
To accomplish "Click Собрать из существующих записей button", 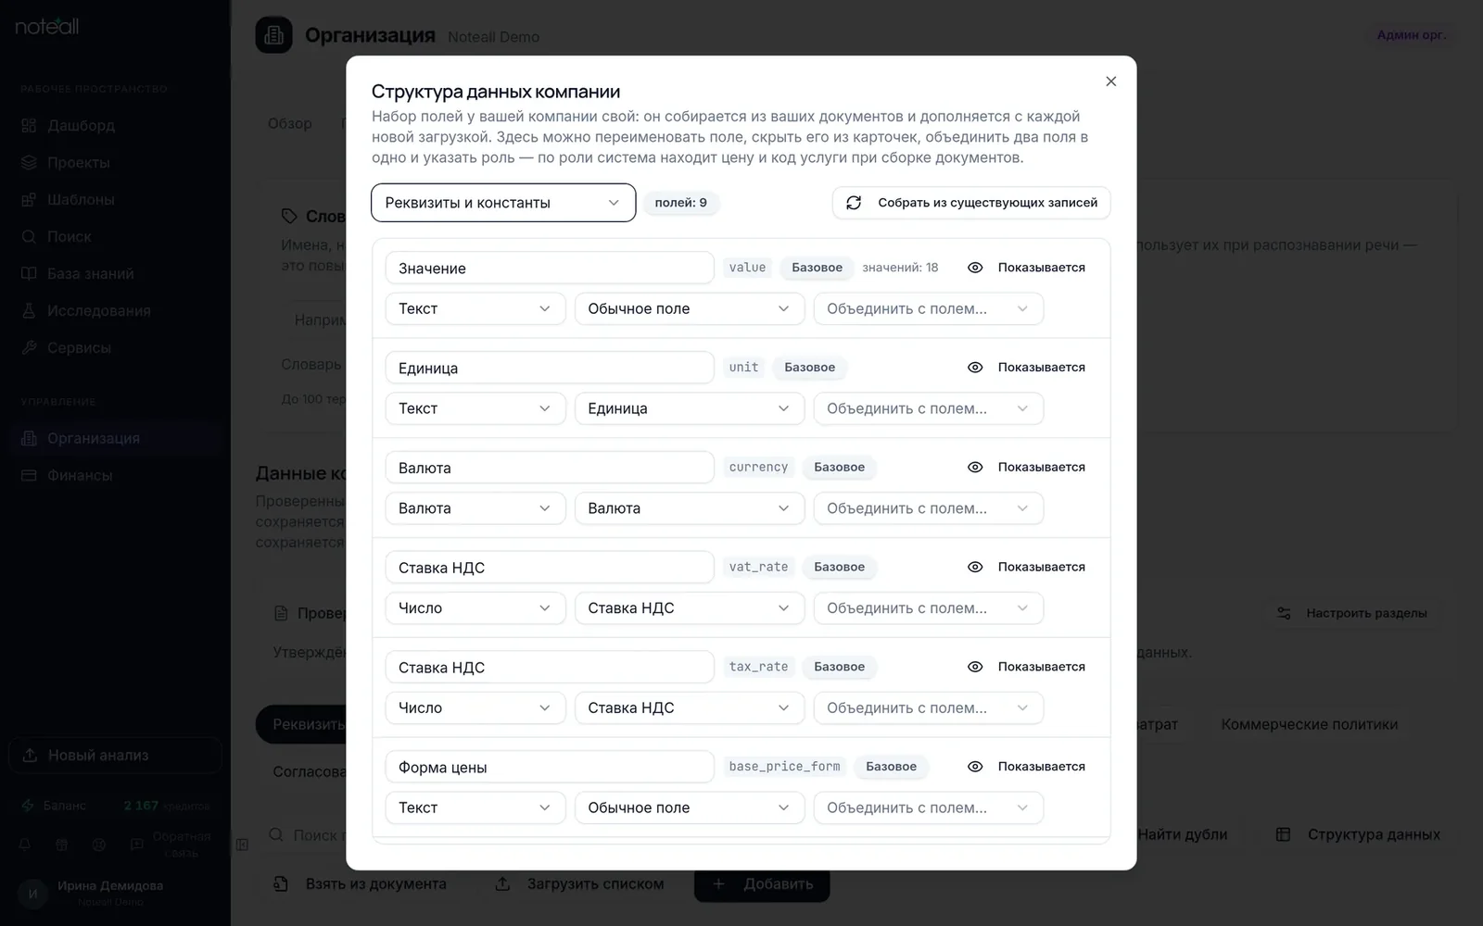I will pos(971,203).
